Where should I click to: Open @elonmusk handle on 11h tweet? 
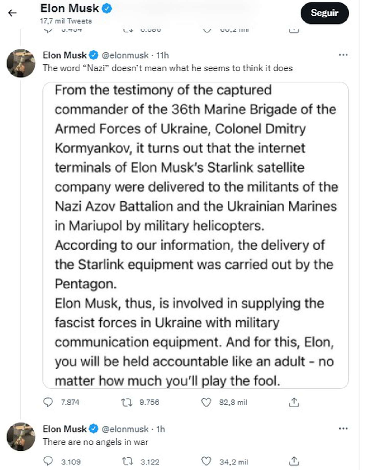pyautogui.click(x=125, y=55)
